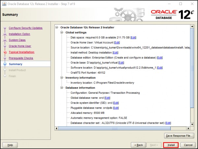Image resolution: width=198 pixels, height=149 pixels.
Task: Cancel the Oracle installer
Action: pos(188,145)
